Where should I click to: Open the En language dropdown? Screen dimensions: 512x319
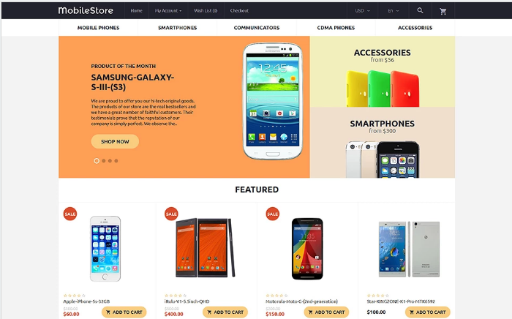(x=394, y=11)
